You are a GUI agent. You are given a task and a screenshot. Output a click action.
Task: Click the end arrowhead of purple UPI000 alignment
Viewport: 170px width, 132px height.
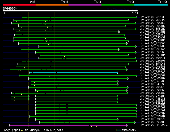(x=127, y=125)
